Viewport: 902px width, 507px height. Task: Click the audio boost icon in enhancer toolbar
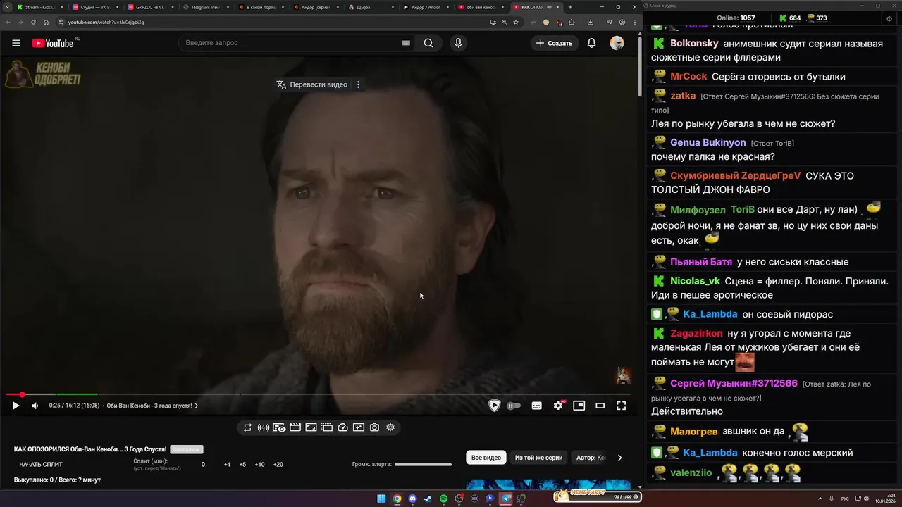tap(264, 427)
